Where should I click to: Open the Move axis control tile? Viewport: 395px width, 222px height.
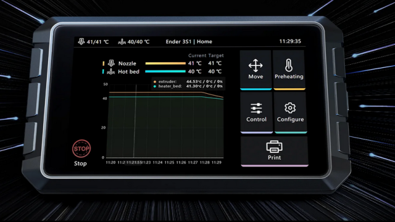256,70
